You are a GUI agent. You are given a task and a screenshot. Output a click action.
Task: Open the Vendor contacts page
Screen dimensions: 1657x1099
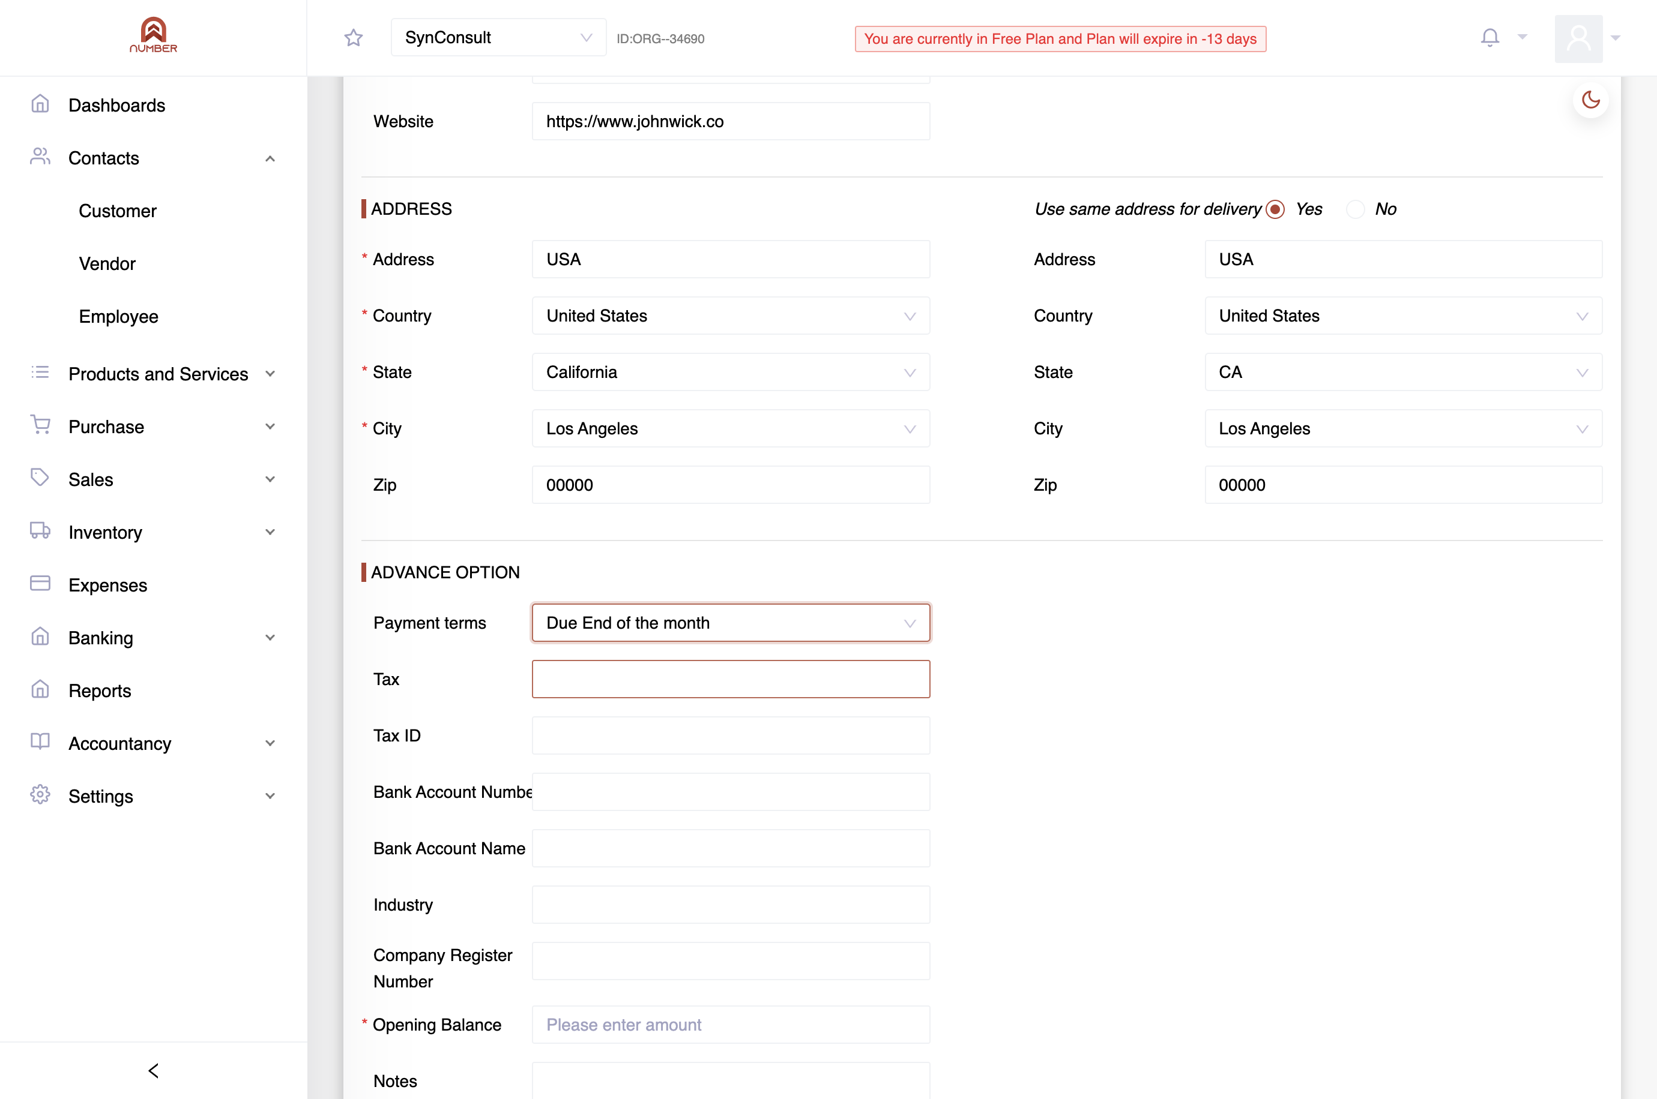click(107, 263)
